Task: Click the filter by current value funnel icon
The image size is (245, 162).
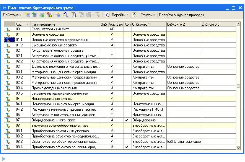Action: 74,15
